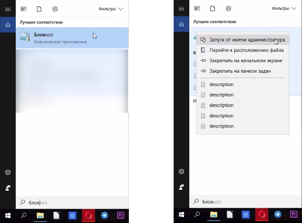This screenshot has height=223, width=302.
Task: Open last description recent file
Action: pos(242,126)
